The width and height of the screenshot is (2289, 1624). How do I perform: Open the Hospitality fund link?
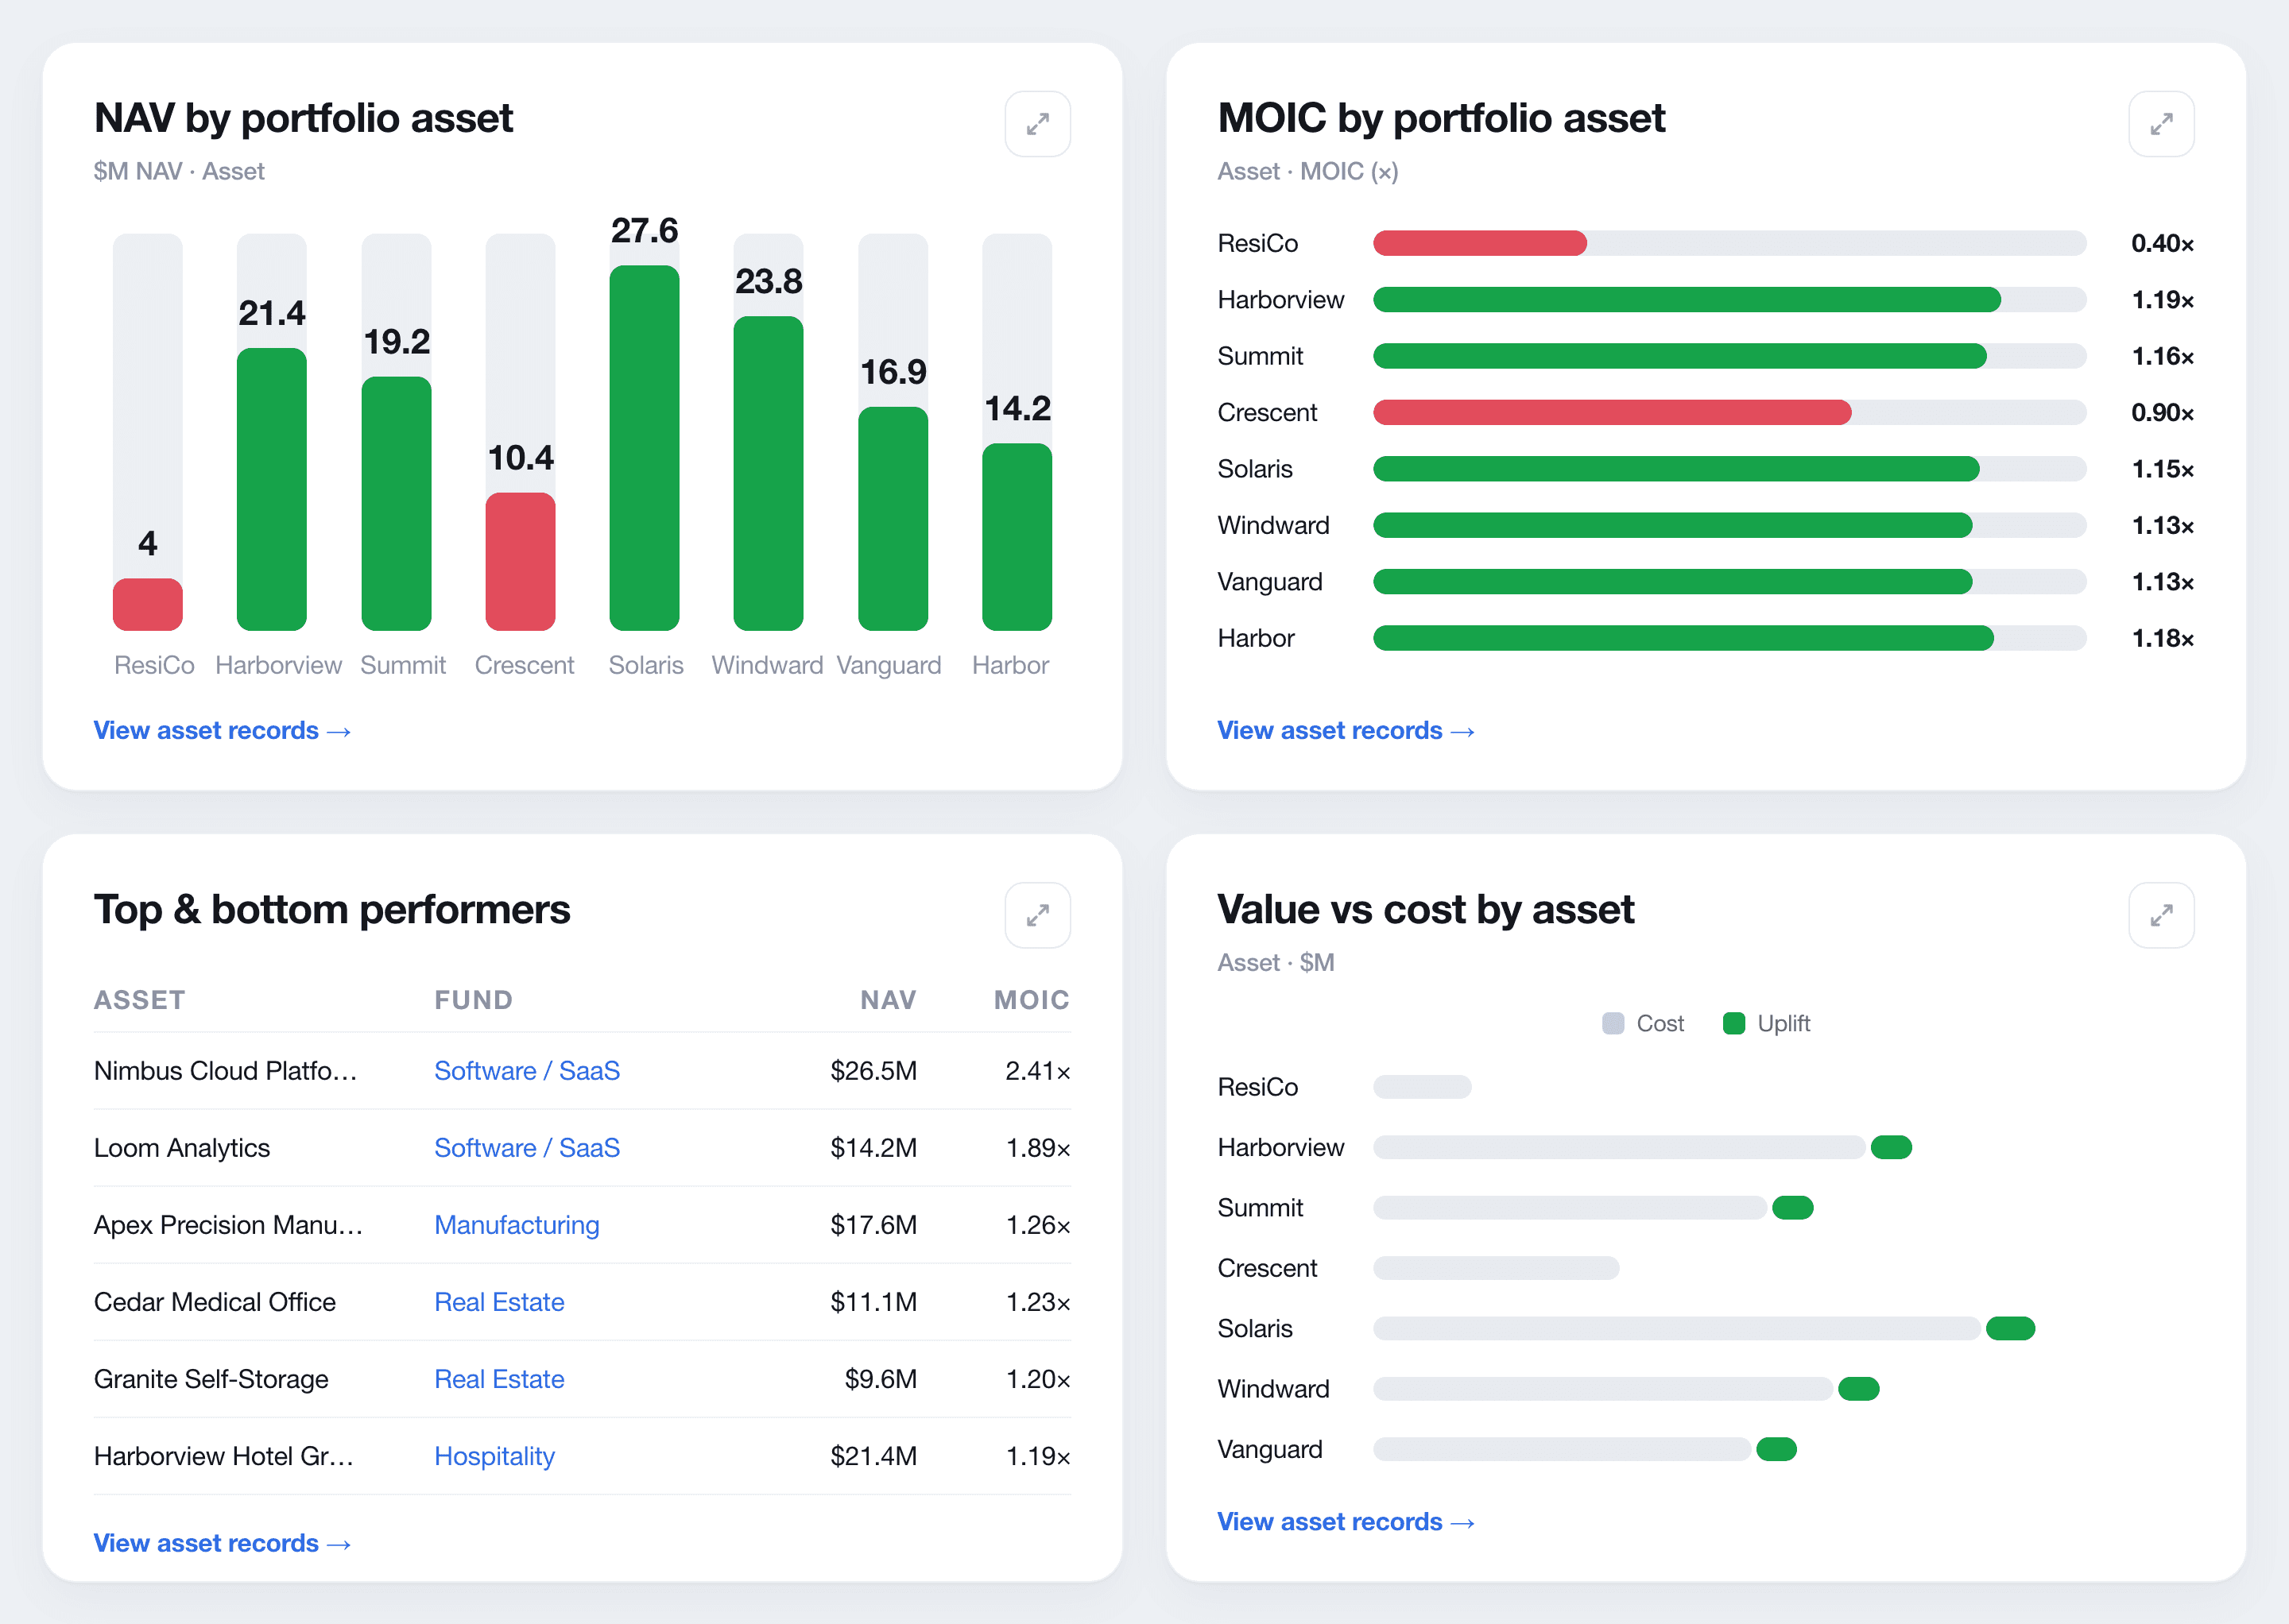[x=494, y=1456]
